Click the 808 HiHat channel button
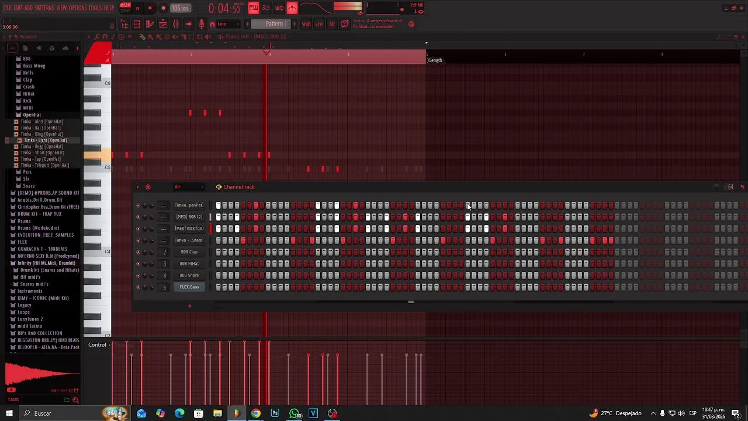The width and height of the screenshot is (748, 421). click(189, 264)
